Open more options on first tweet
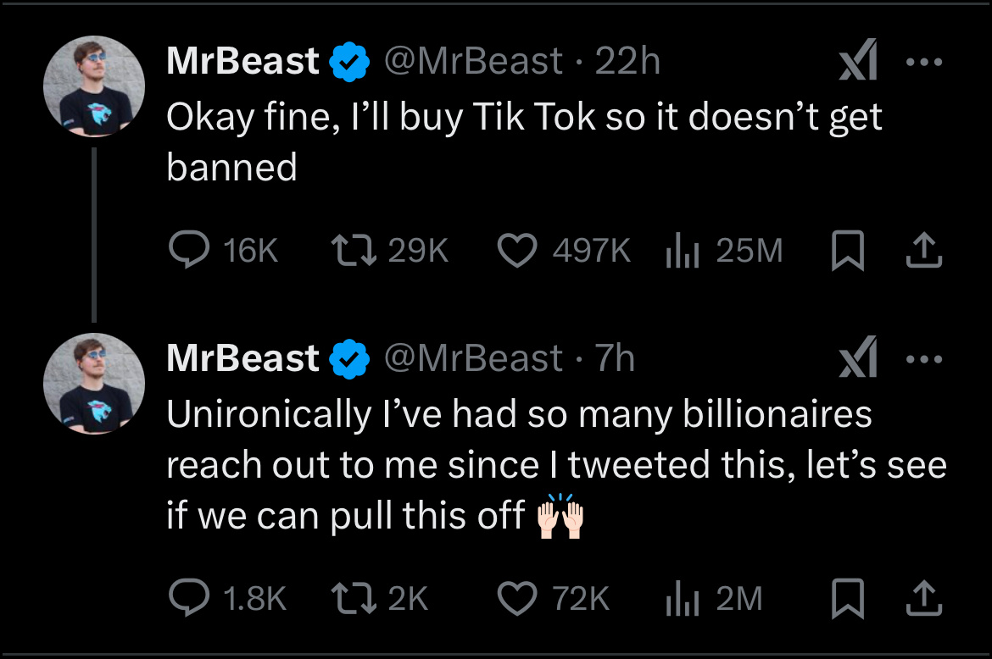Viewport: 992px width, 659px height. pyautogui.click(x=923, y=63)
